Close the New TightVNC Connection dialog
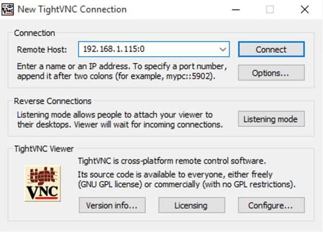The width and height of the screenshot is (323, 232). (x=305, y=9)
